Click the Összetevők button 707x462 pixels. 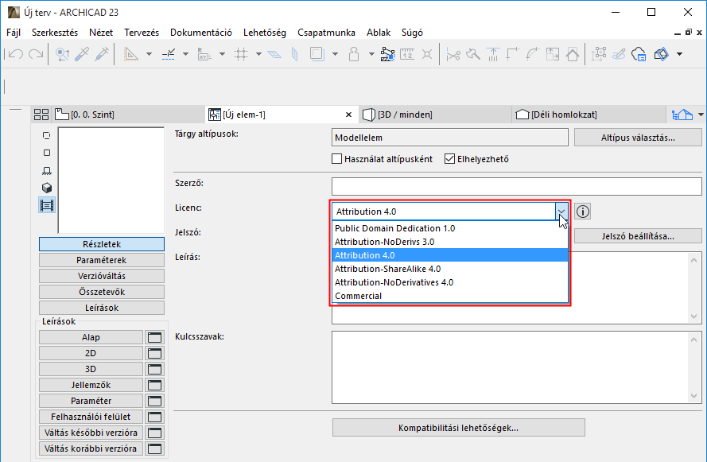[x=102, y=292]
